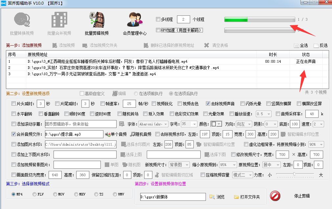Image resolution: width=332 pixels, height=209 pixels.
Task: Expand the 字体 Aharoni font dropdown
Action: coord(166,124)
